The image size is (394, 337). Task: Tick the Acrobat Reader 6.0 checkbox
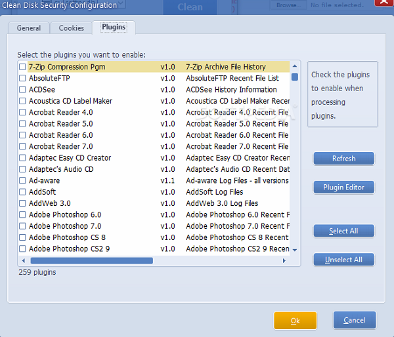tap(22, 135)
